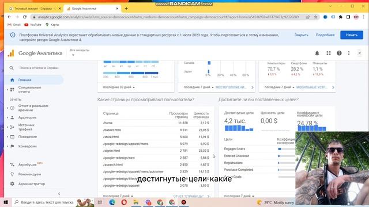Open the последние 30 дней date dropdown
Screen dimensions: 369x207
coord(119,87)
